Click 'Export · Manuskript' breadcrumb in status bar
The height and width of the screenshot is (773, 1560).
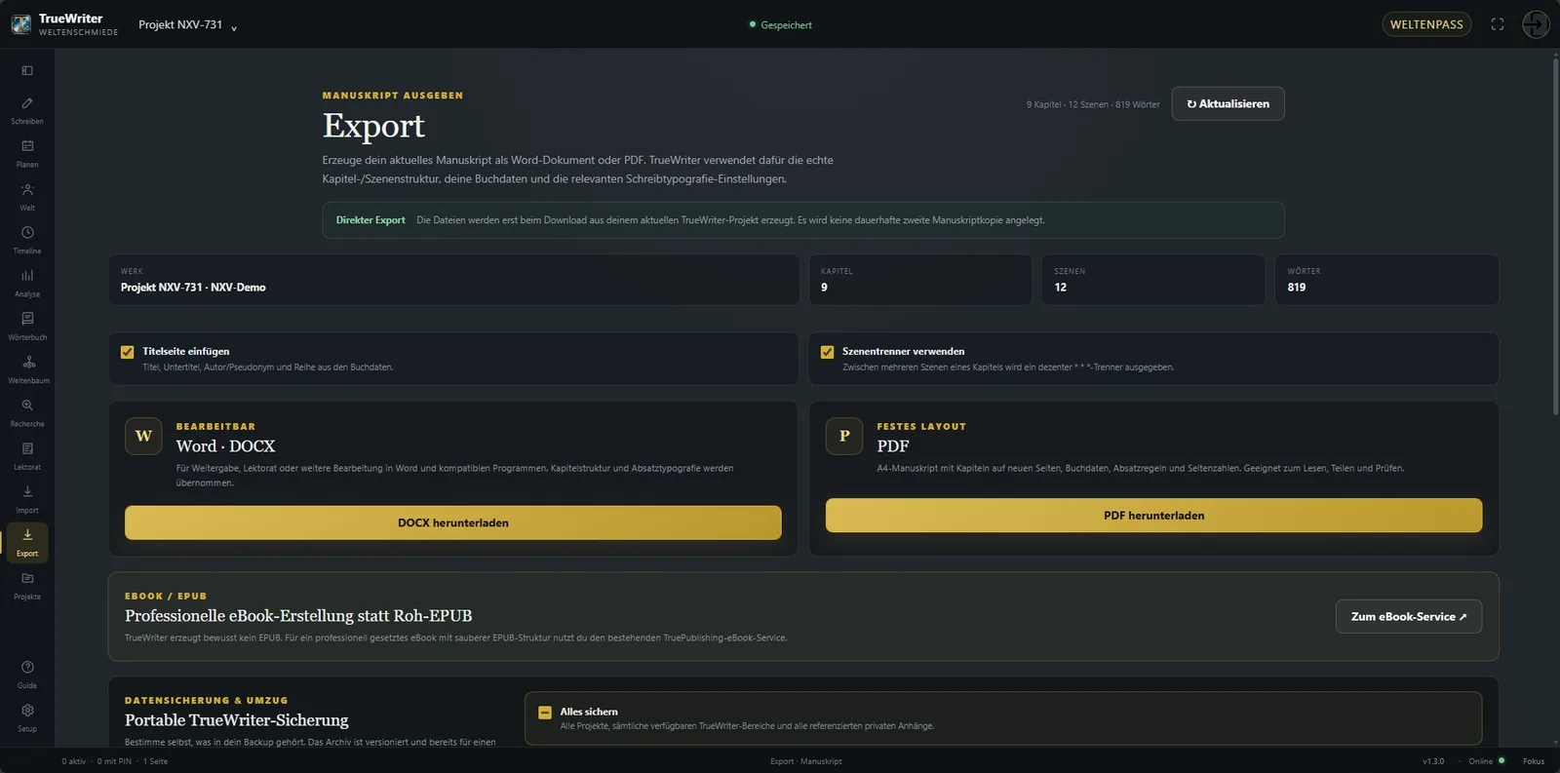805,761
